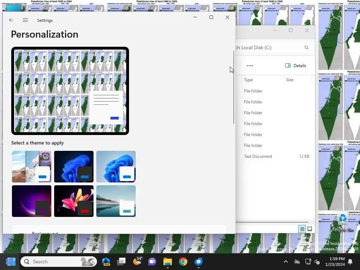Click the Settings window vertical scrollbar
This screenshot has width=360, height=270.
click(x=234, y=87)
